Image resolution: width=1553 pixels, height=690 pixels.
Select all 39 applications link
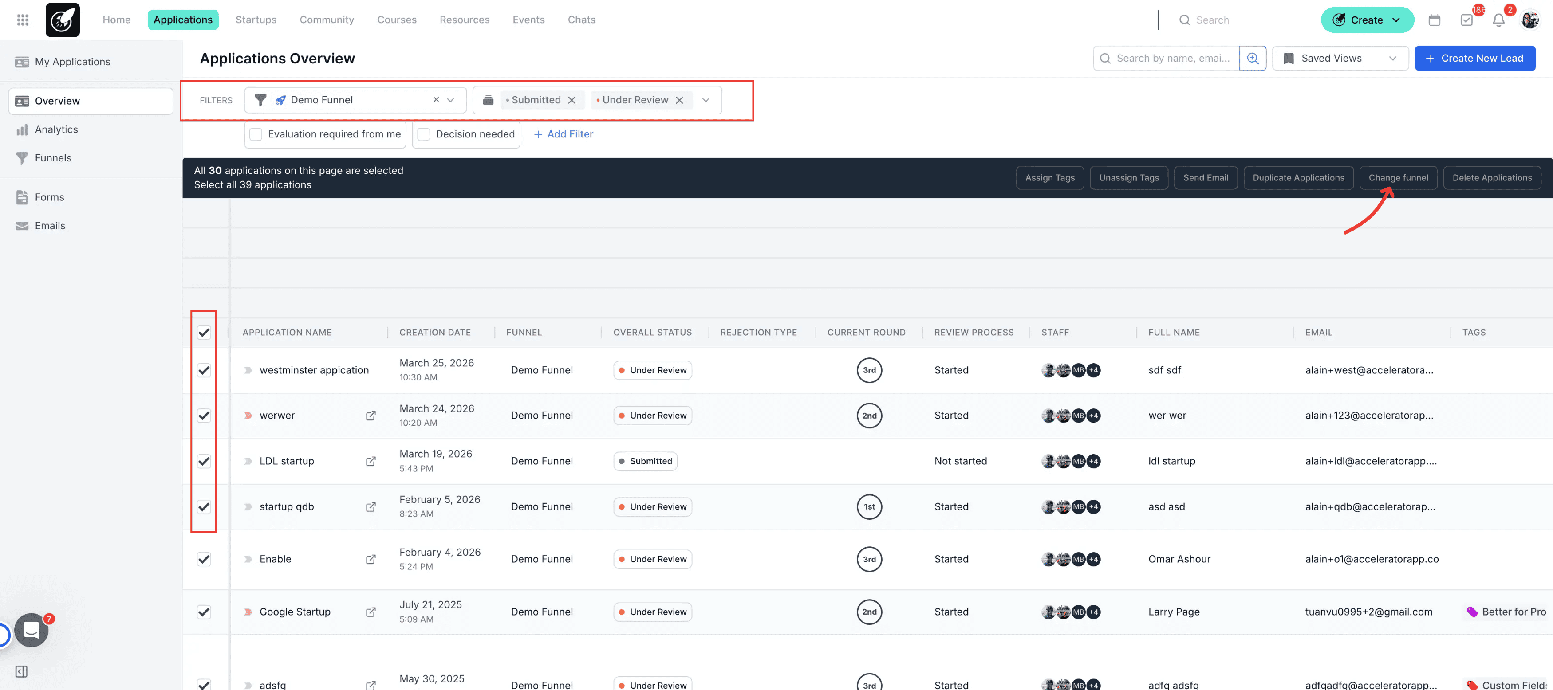(x=252, y=184)
